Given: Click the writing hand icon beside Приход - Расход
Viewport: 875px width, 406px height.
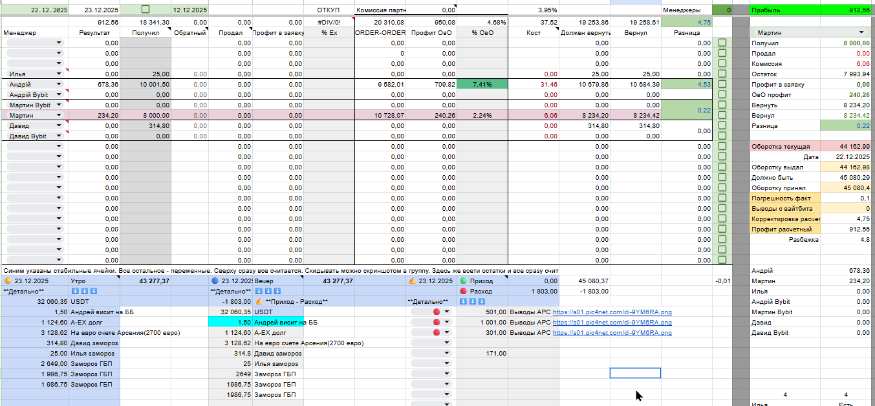Looking at the screenshot, I should [259, 302].
